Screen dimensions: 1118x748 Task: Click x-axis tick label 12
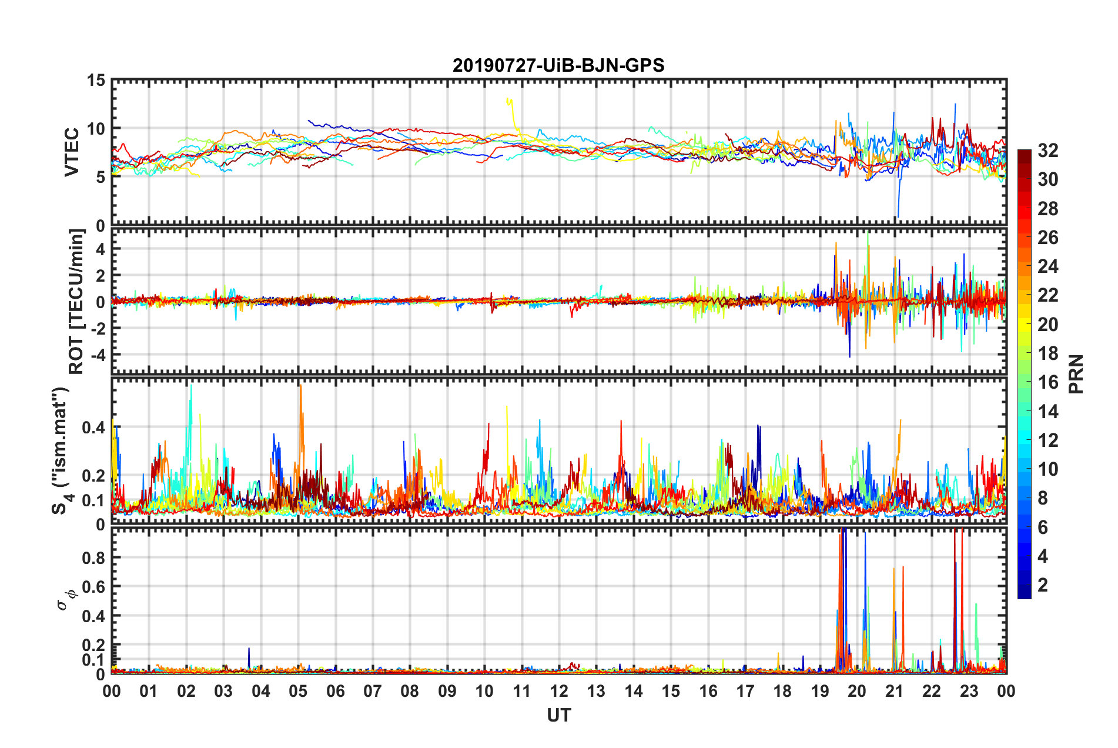point(559,691)
